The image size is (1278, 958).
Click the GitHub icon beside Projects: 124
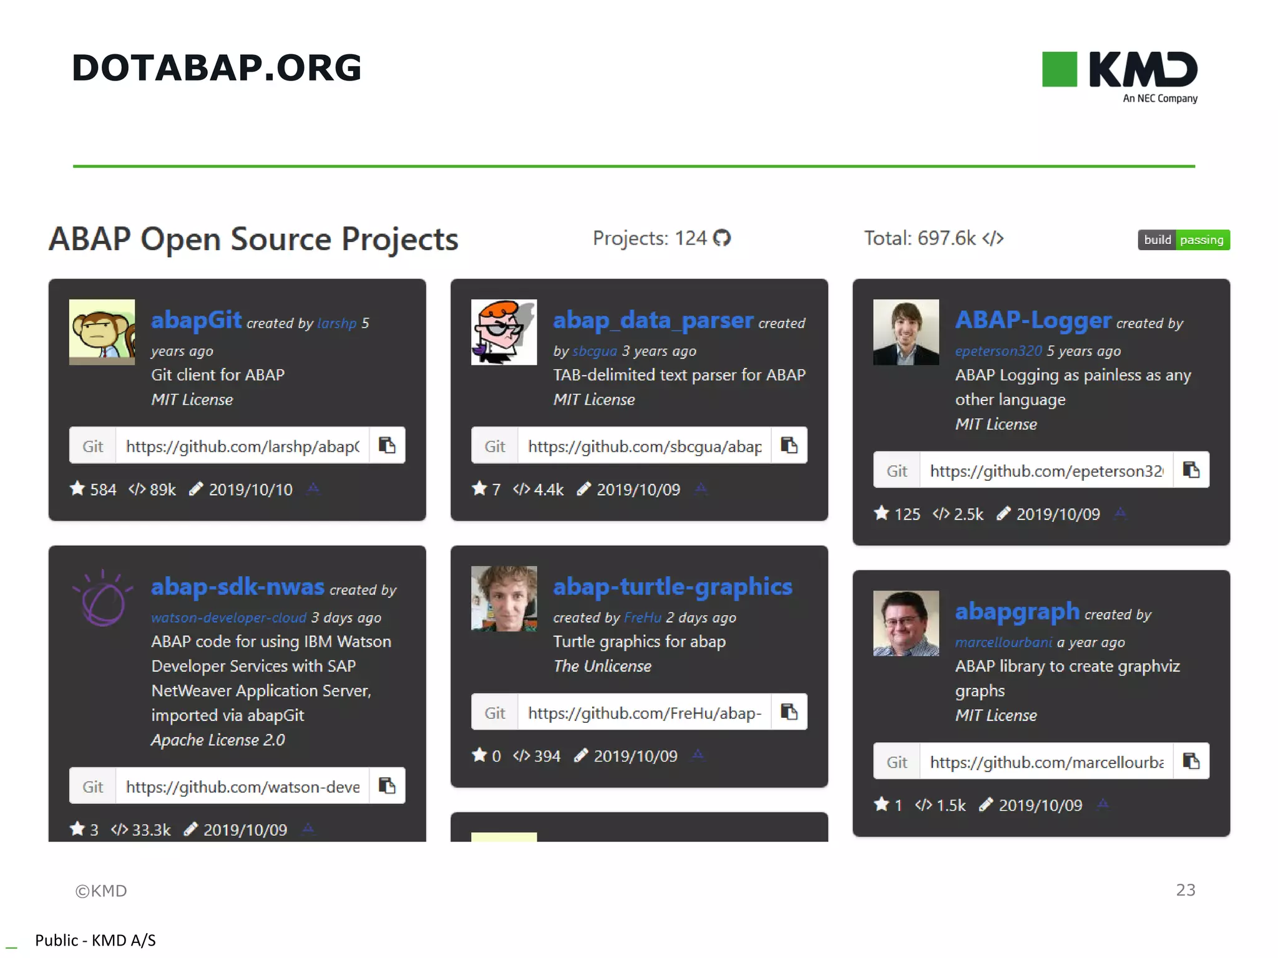tap(722, 238)
